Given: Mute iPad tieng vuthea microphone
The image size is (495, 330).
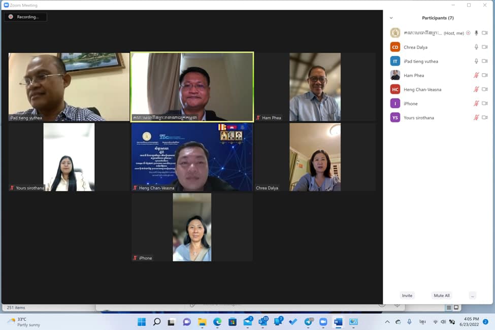Looking at the screenshot, I should (x=476, y=61).
